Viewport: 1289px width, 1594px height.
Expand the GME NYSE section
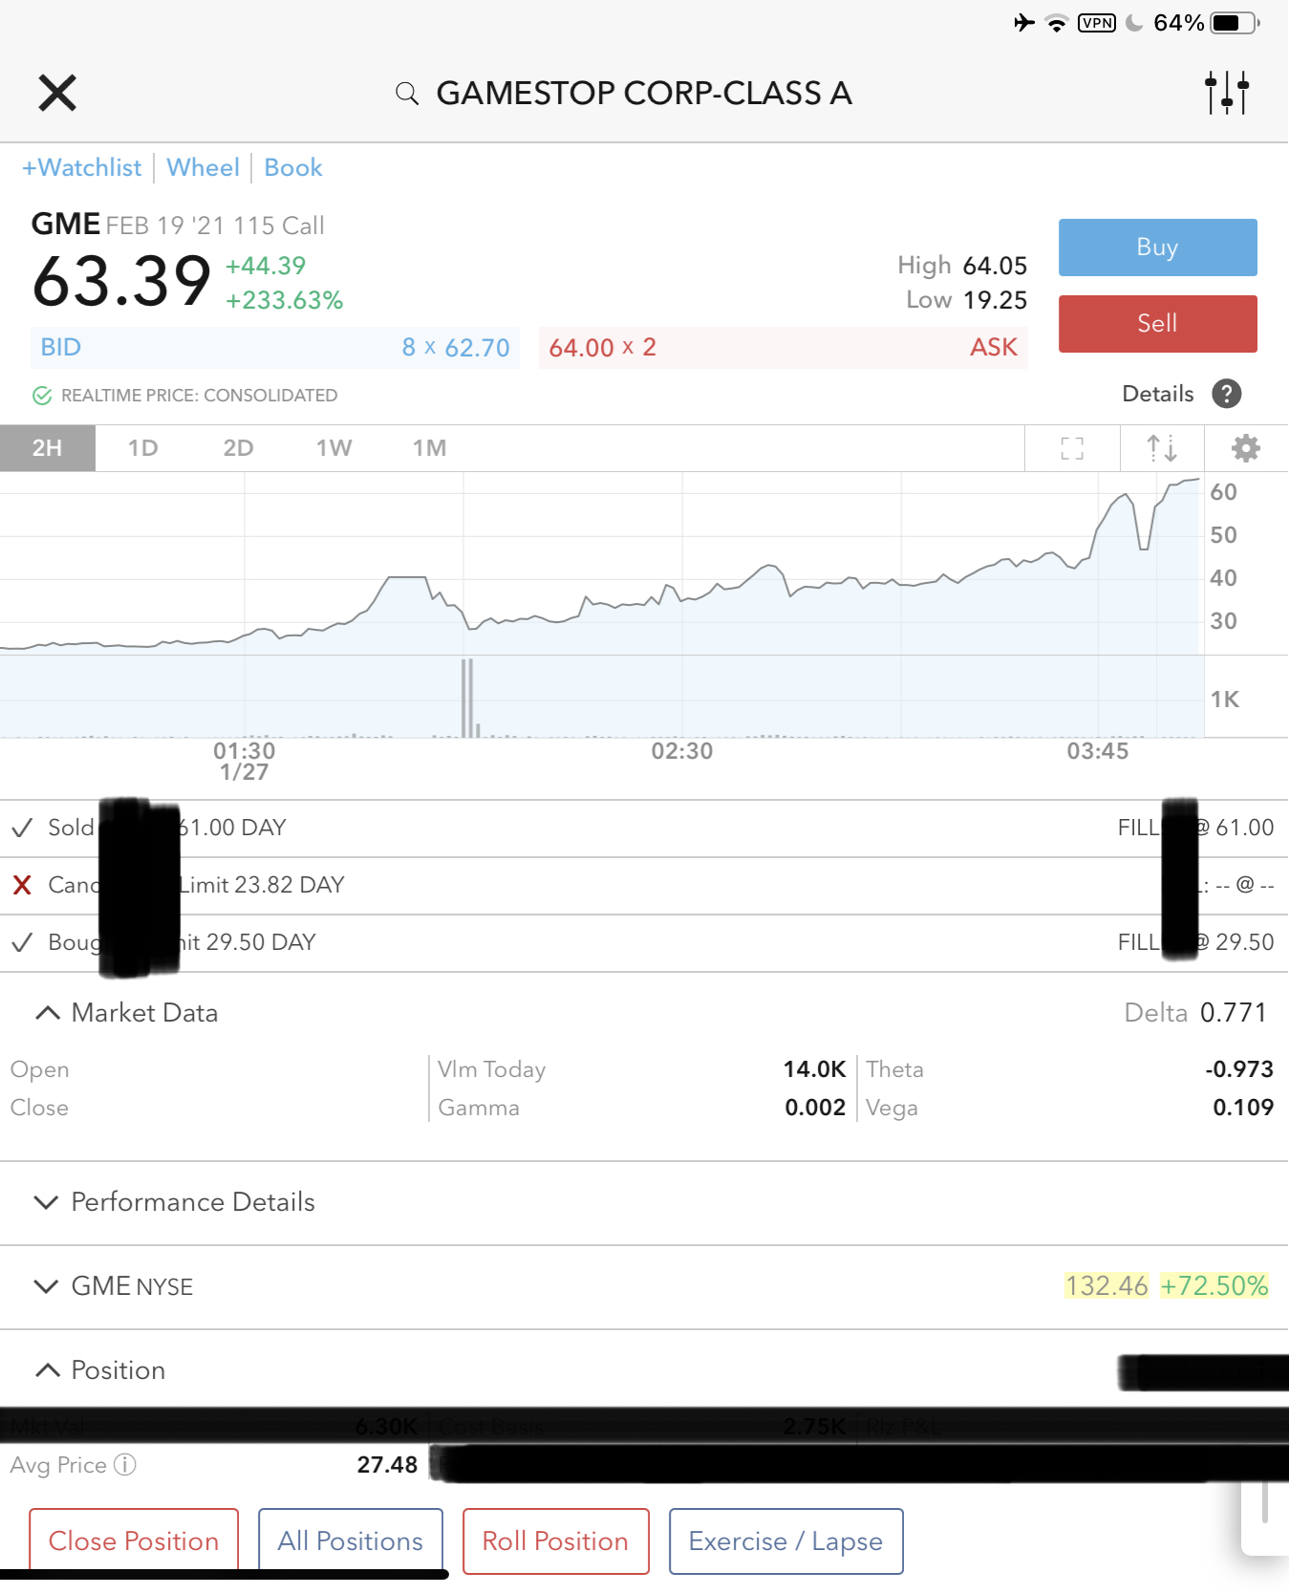point(47,1286)
